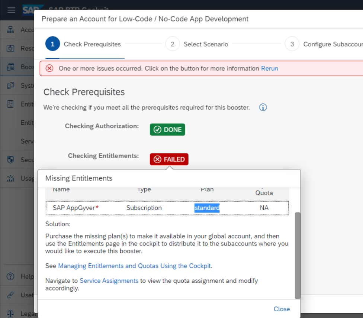Click Solution: label text
Screen dimensions: 363x318
(x=58, y=224)
